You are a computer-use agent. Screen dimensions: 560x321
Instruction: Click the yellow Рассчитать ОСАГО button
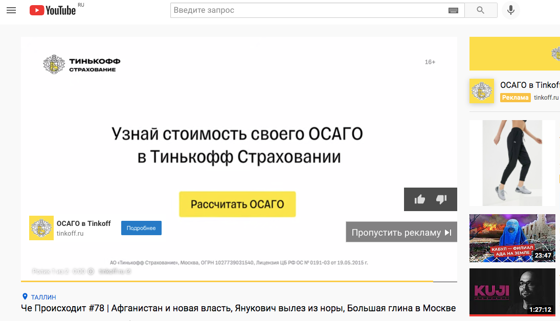point(237,204)
